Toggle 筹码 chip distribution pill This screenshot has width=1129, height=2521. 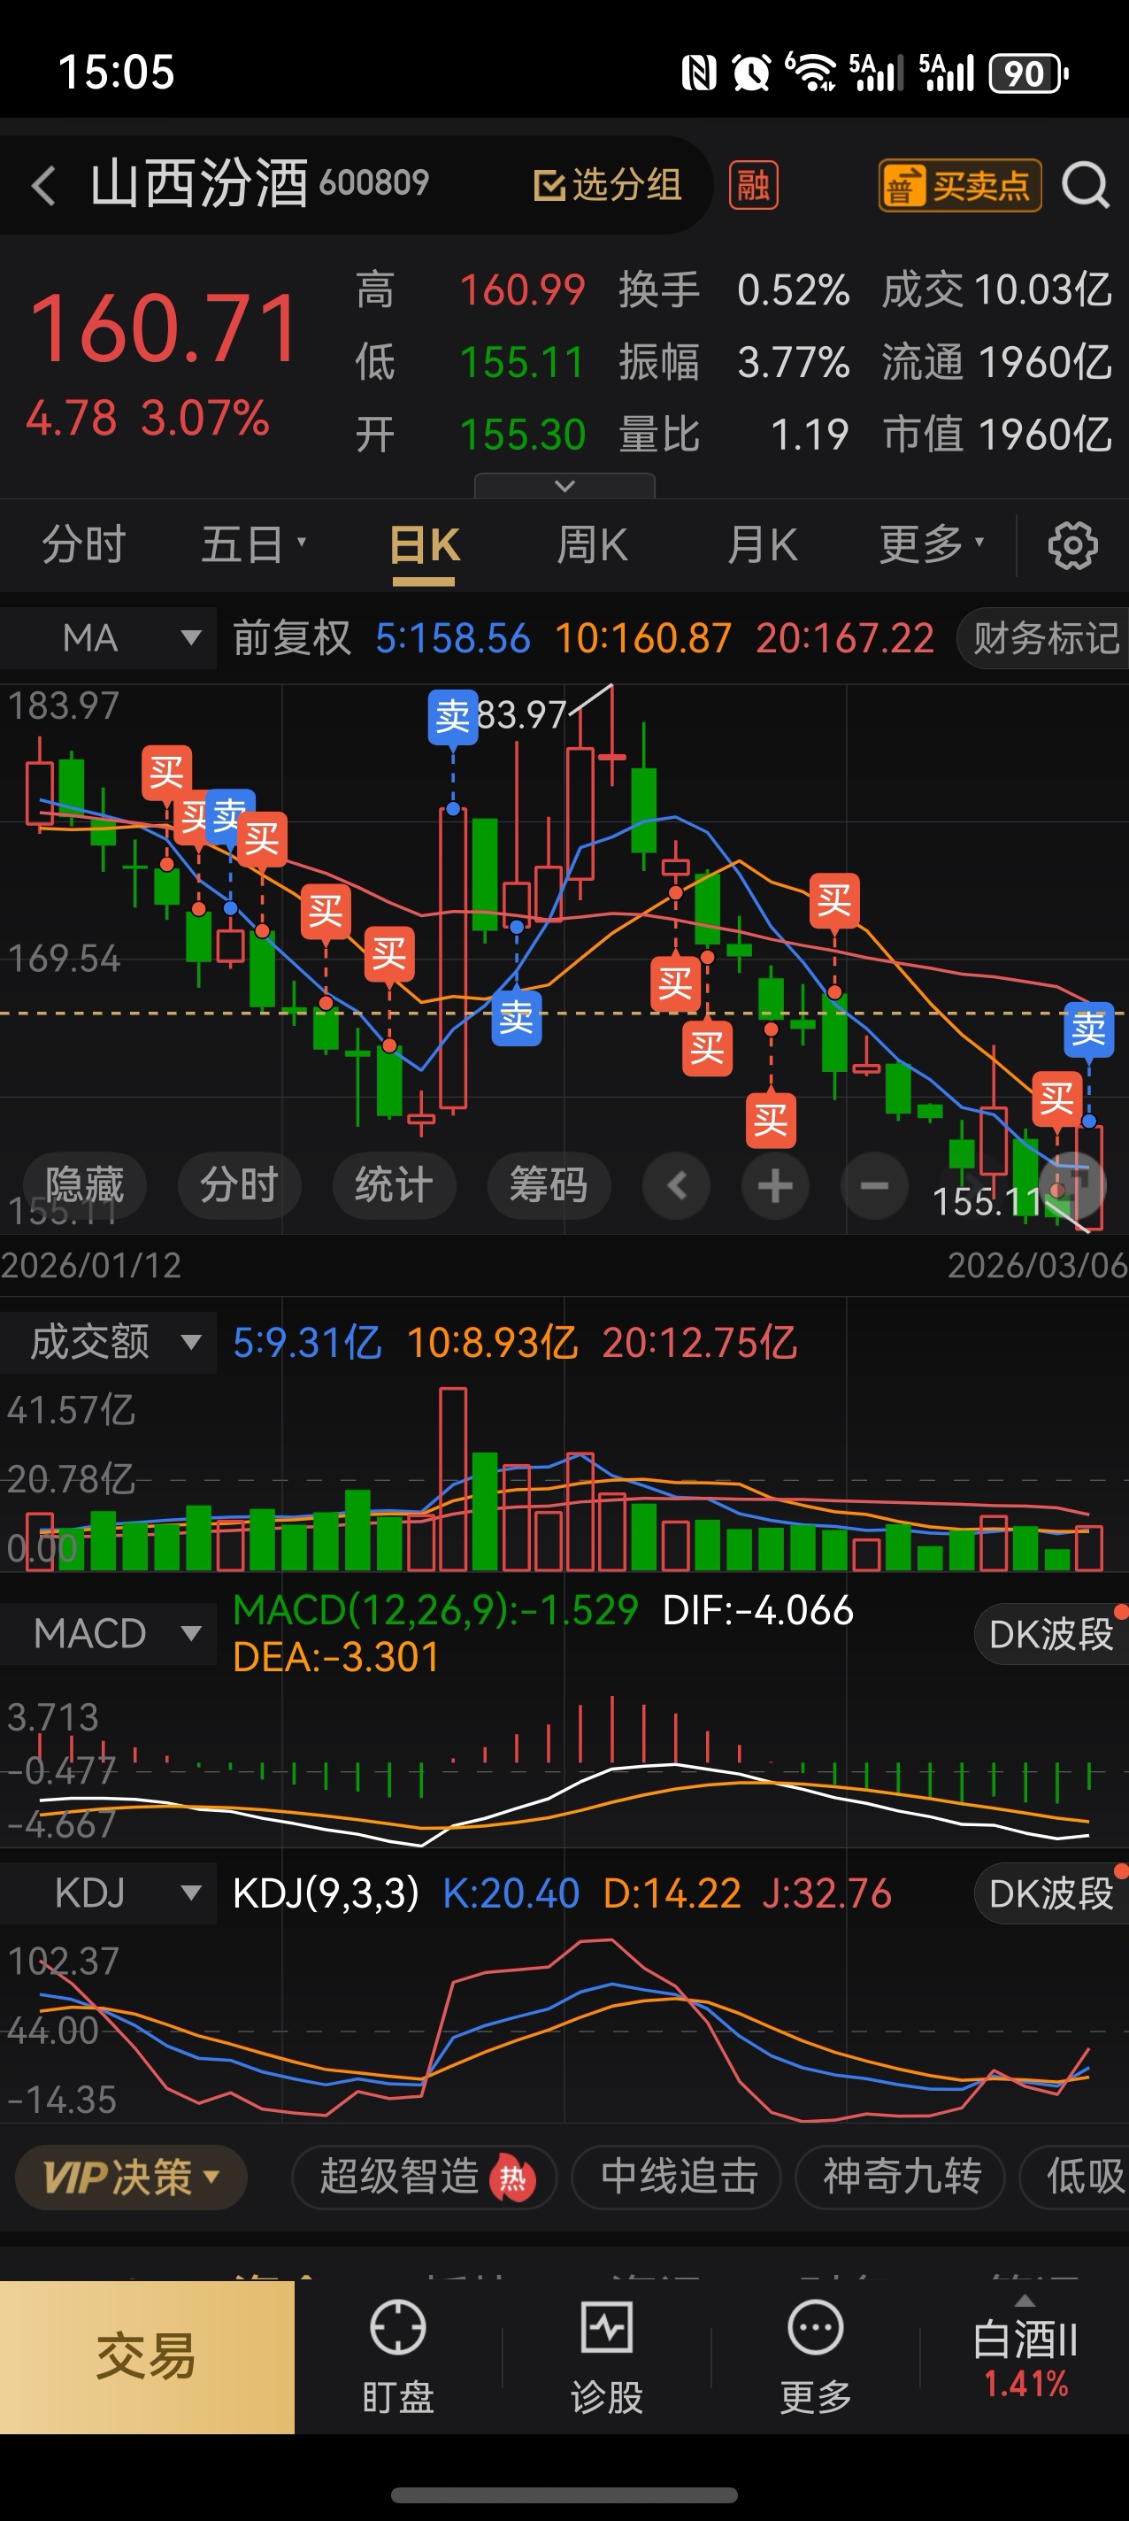click(549, 1185)
